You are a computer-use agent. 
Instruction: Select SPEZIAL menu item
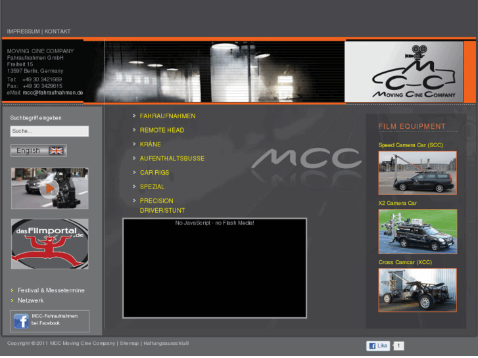click(152, 187)
